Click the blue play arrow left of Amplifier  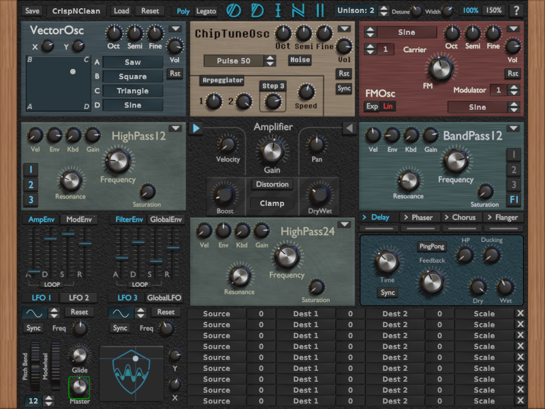196,128
